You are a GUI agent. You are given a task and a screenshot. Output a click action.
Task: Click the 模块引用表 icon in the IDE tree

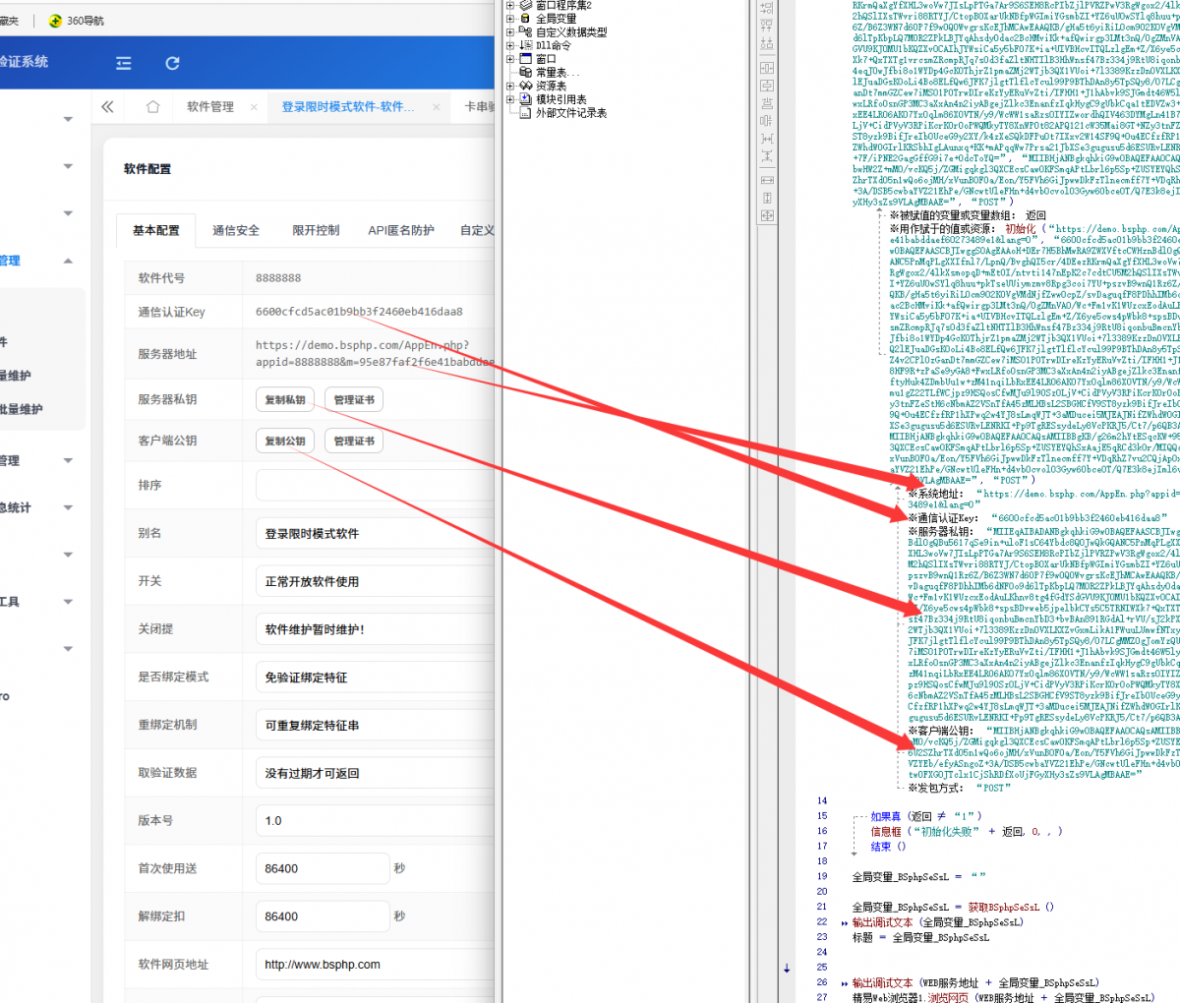525,99
